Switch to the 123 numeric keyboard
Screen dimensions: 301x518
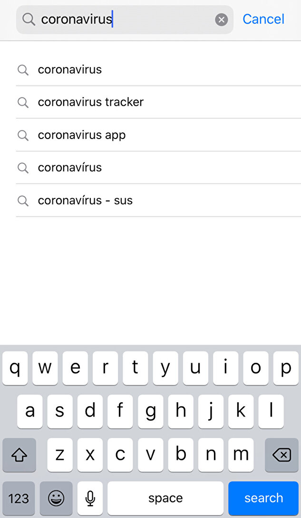coord(19,498)
